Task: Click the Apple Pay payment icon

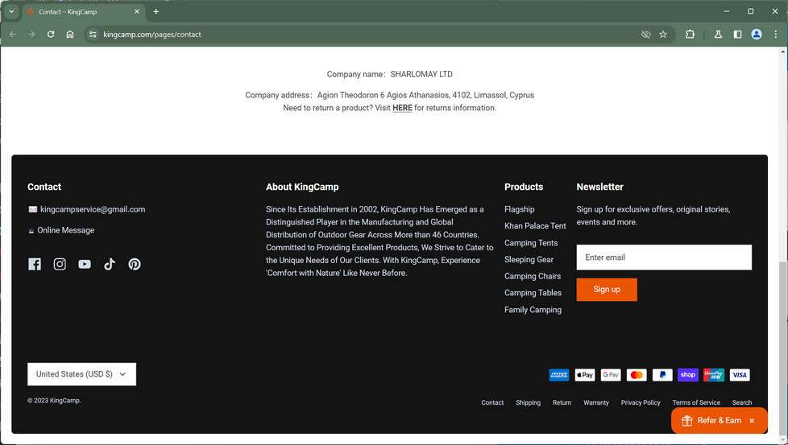Action: point(585,375)
